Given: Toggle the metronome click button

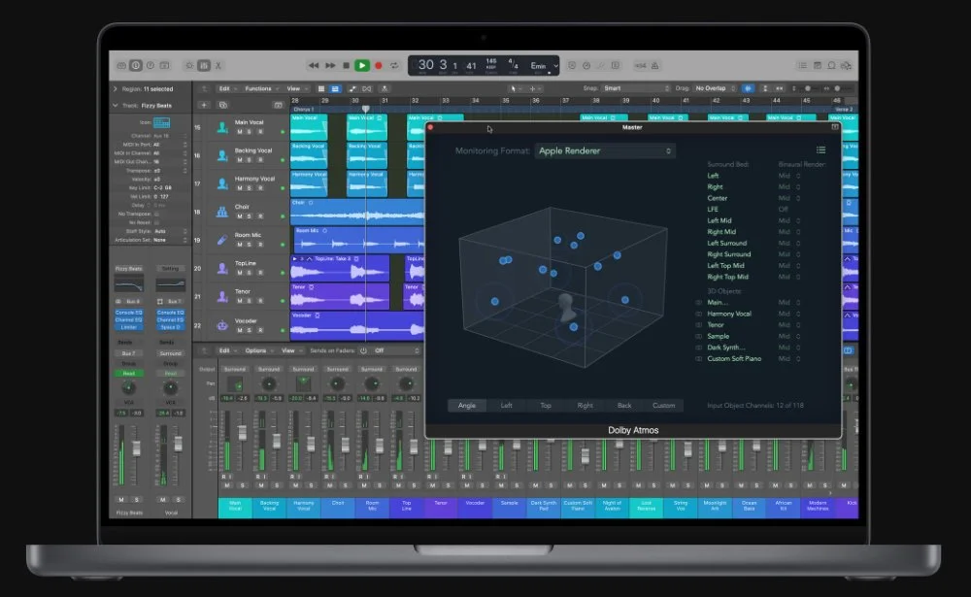Looking at the screenshot, I should pyautogui.click(x=654, y=65).
